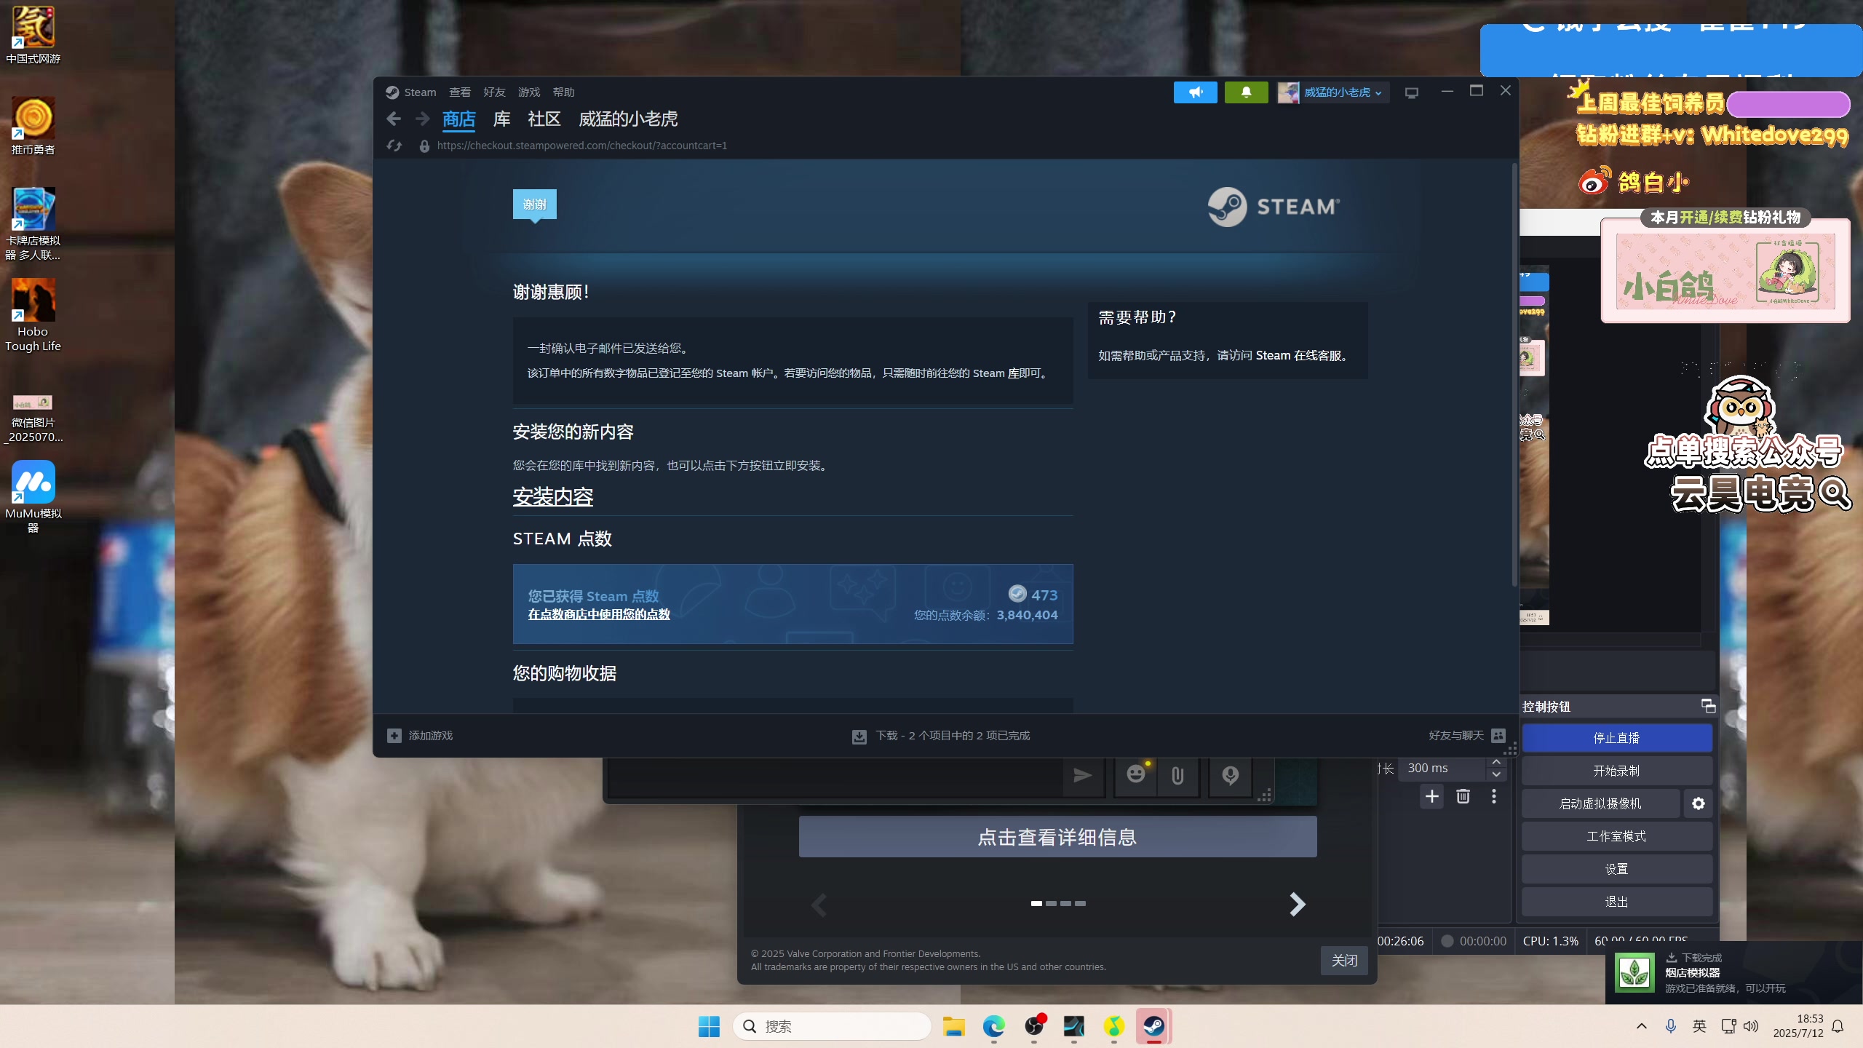
Task: Open OBS three-dot more options
Action: coord(1494,797)
